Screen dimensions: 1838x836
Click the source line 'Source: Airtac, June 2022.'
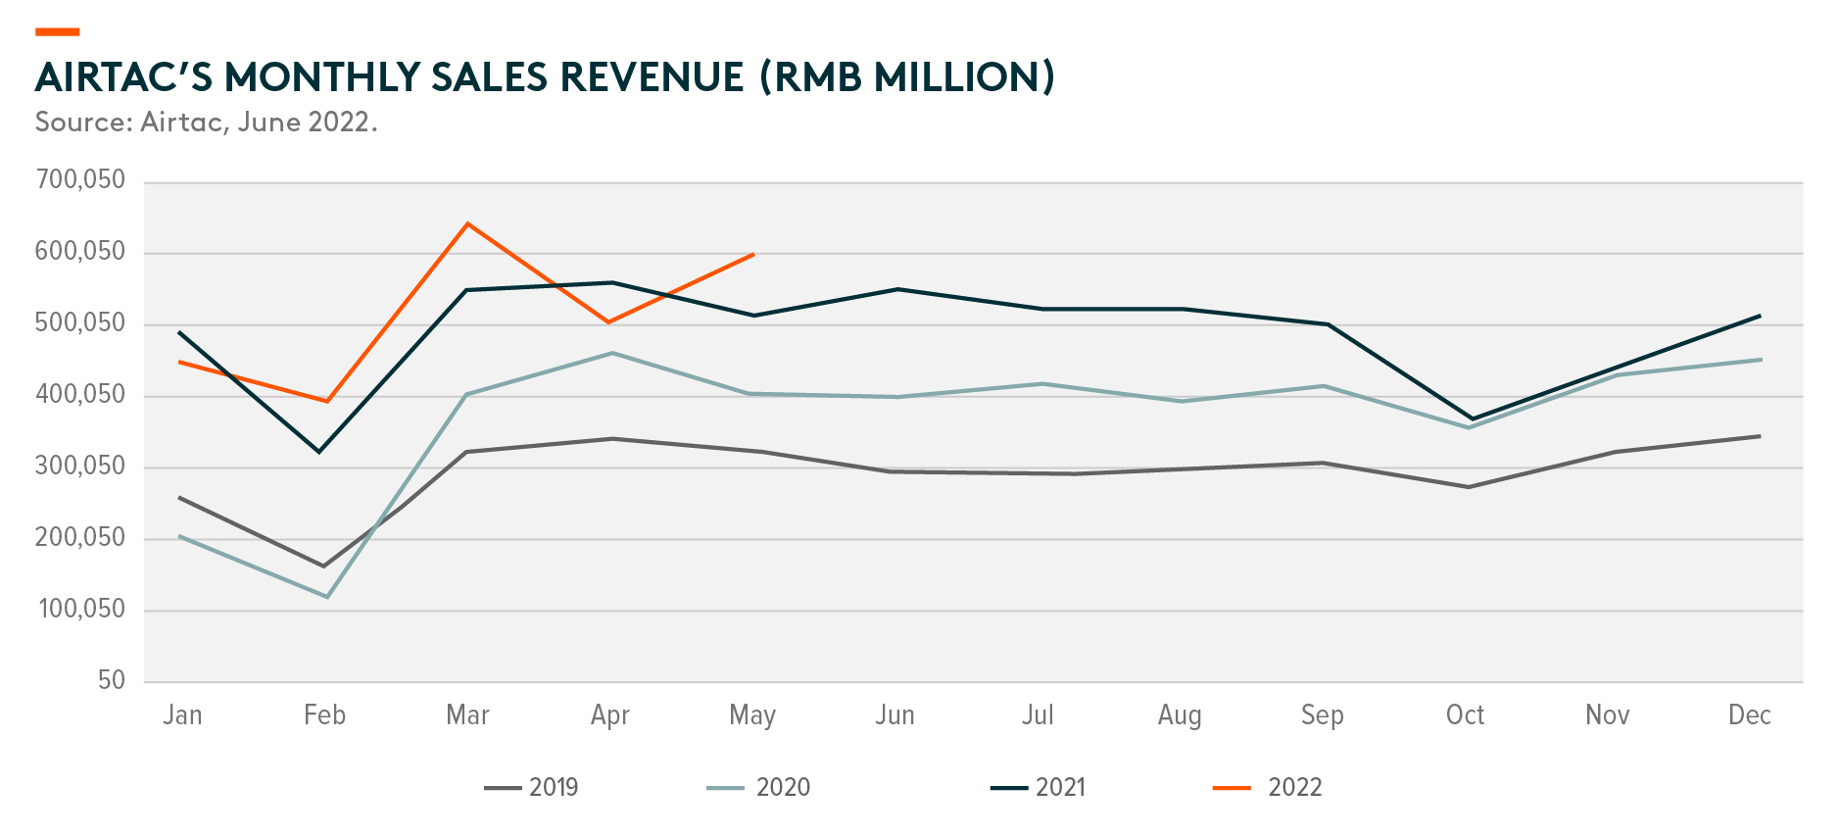[207, 123]
